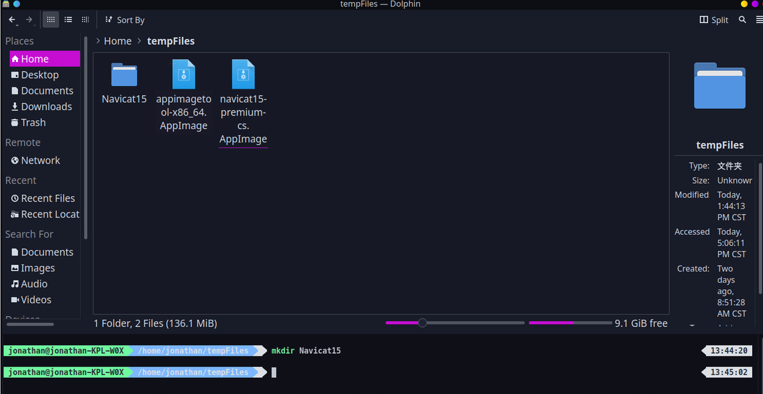Open the hamburger menu
Screen dimensions: 763x394
tap(759, 19)
